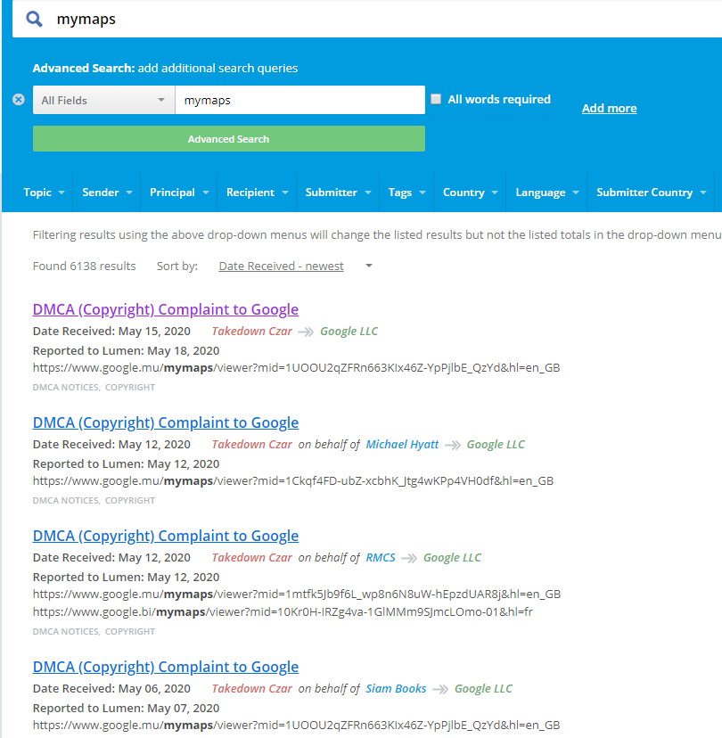Click the COPYRIGHT tag under the May 15 result

pyautogui.click(x=130, y=388)
